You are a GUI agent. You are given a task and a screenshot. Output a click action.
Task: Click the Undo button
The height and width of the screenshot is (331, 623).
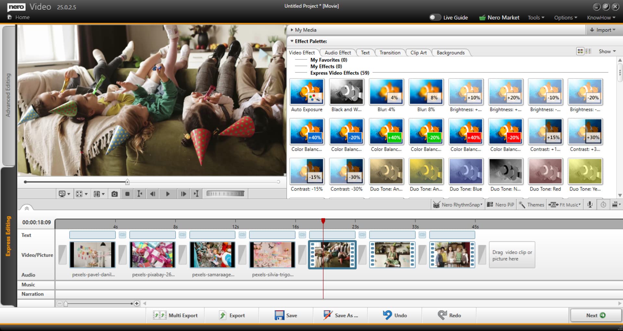pyautogui.click(x=395, y=315)
